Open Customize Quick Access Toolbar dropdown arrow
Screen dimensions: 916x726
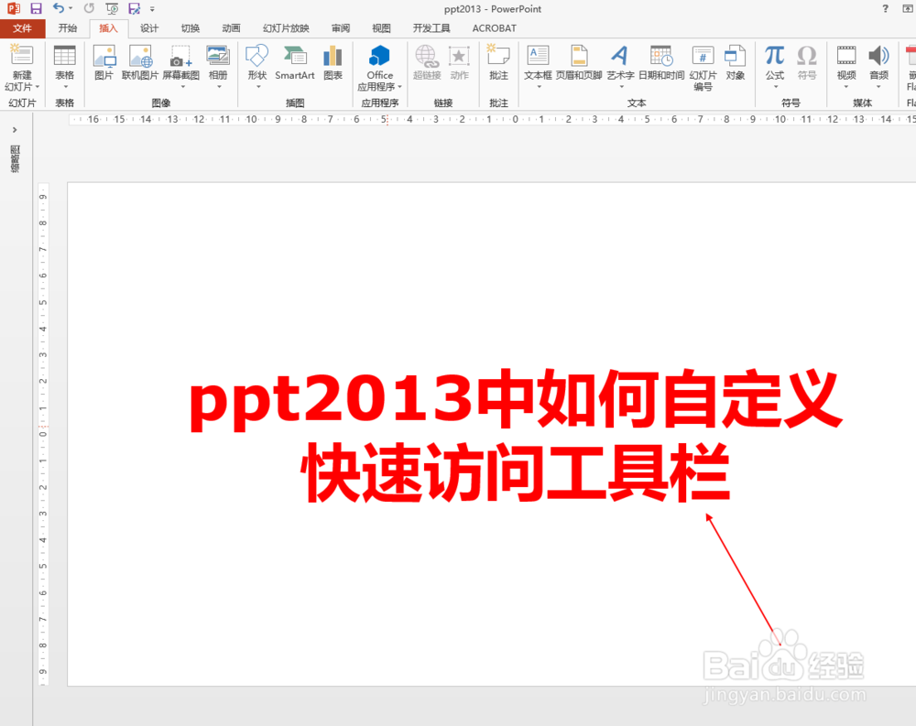[152, 9]
